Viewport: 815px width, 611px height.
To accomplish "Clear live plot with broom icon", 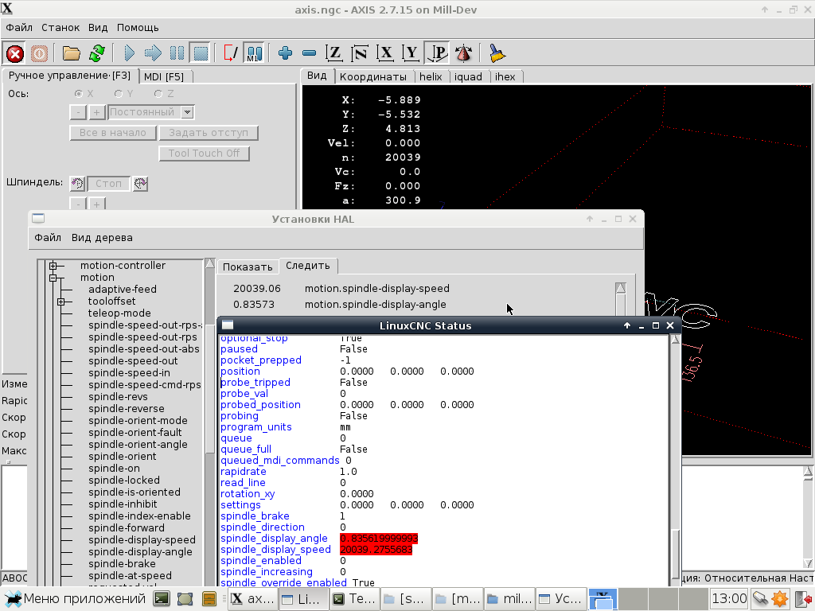I will (497, 53).
